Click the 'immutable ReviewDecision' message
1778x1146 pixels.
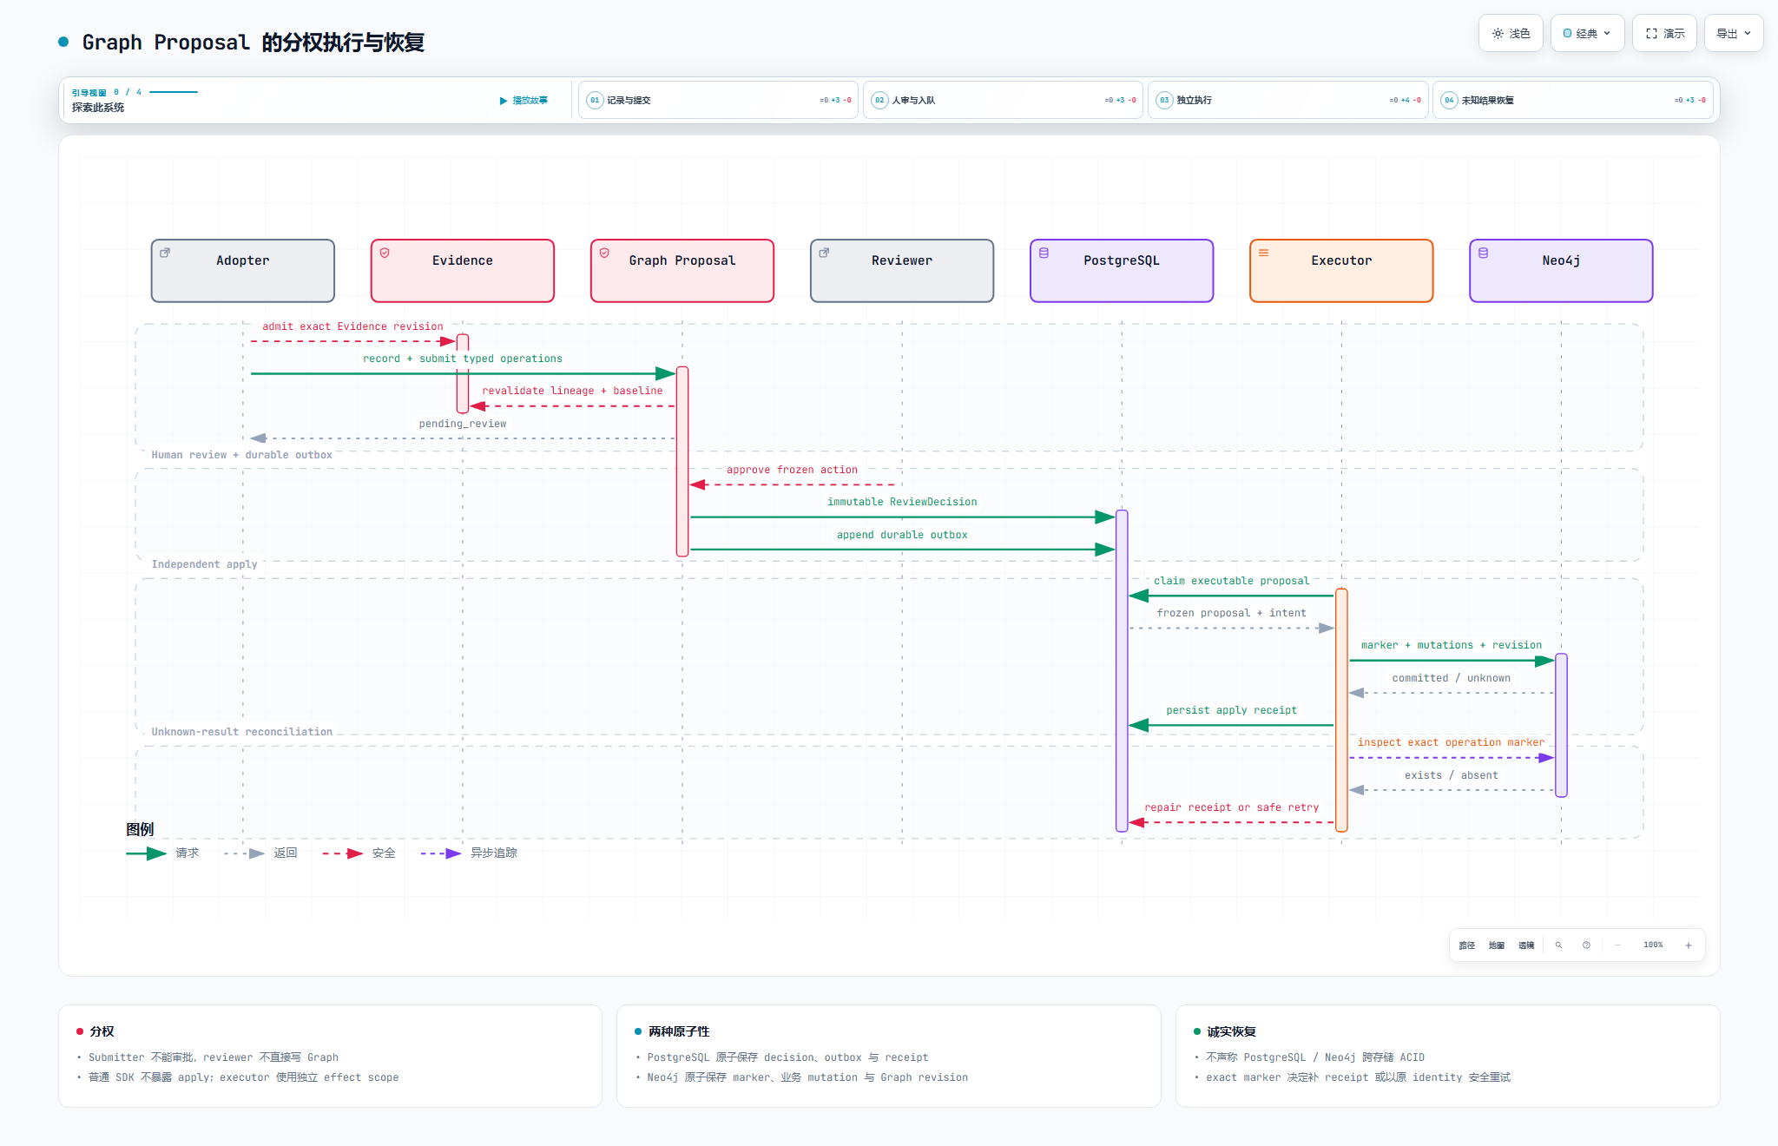point(902,503)
